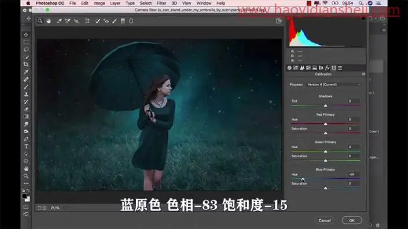
Task: Click the Green Primary Hue value field
Action: pos(354,147)
